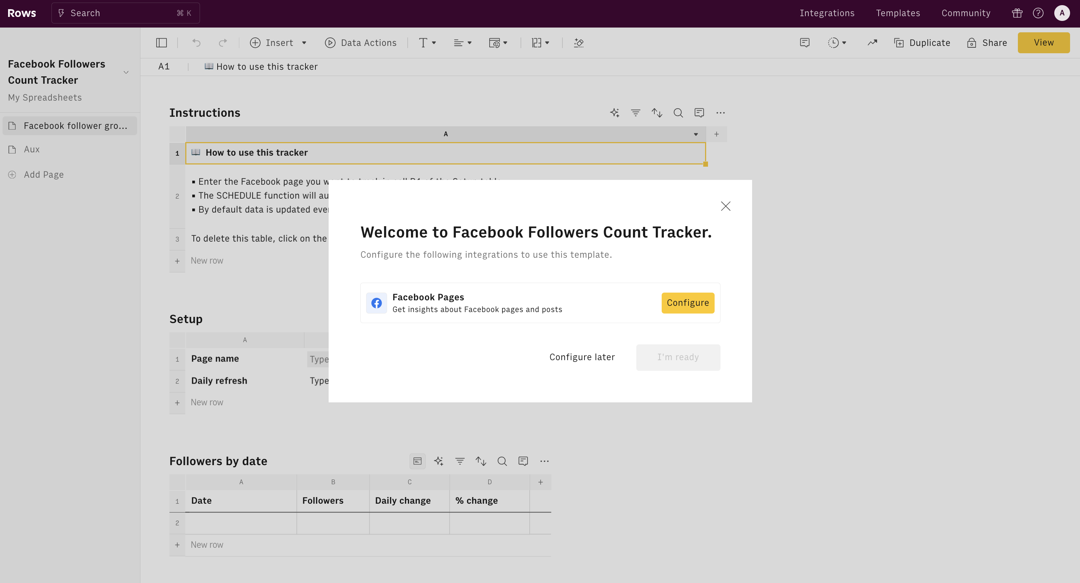Open the Integrations menu
This screenshot has height=583, width=1080.
click(x=827, y=13)
